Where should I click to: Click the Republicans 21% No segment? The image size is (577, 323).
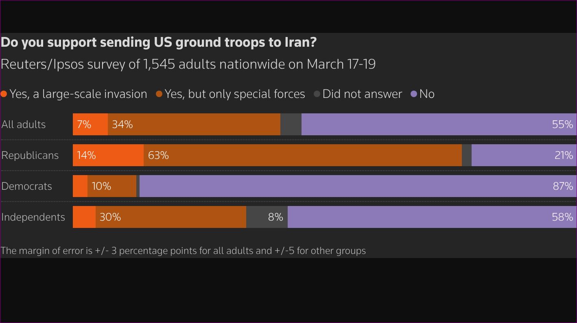point(524,155)
